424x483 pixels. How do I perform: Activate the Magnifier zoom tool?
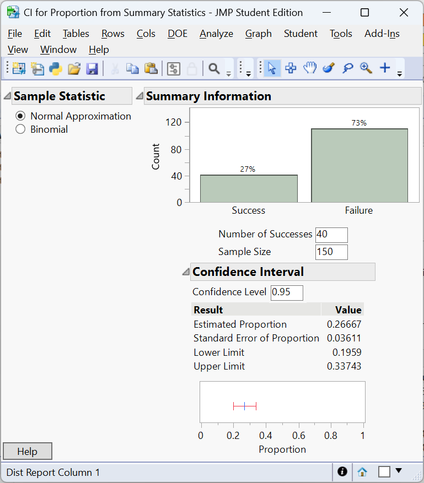point(366,68)
